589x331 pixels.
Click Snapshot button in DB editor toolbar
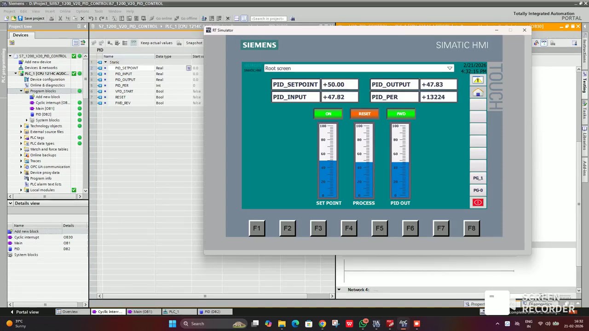(x=194, y=43)
